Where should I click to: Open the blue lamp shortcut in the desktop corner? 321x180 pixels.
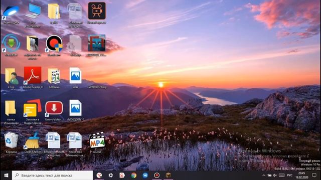click(x=11, y=11)
